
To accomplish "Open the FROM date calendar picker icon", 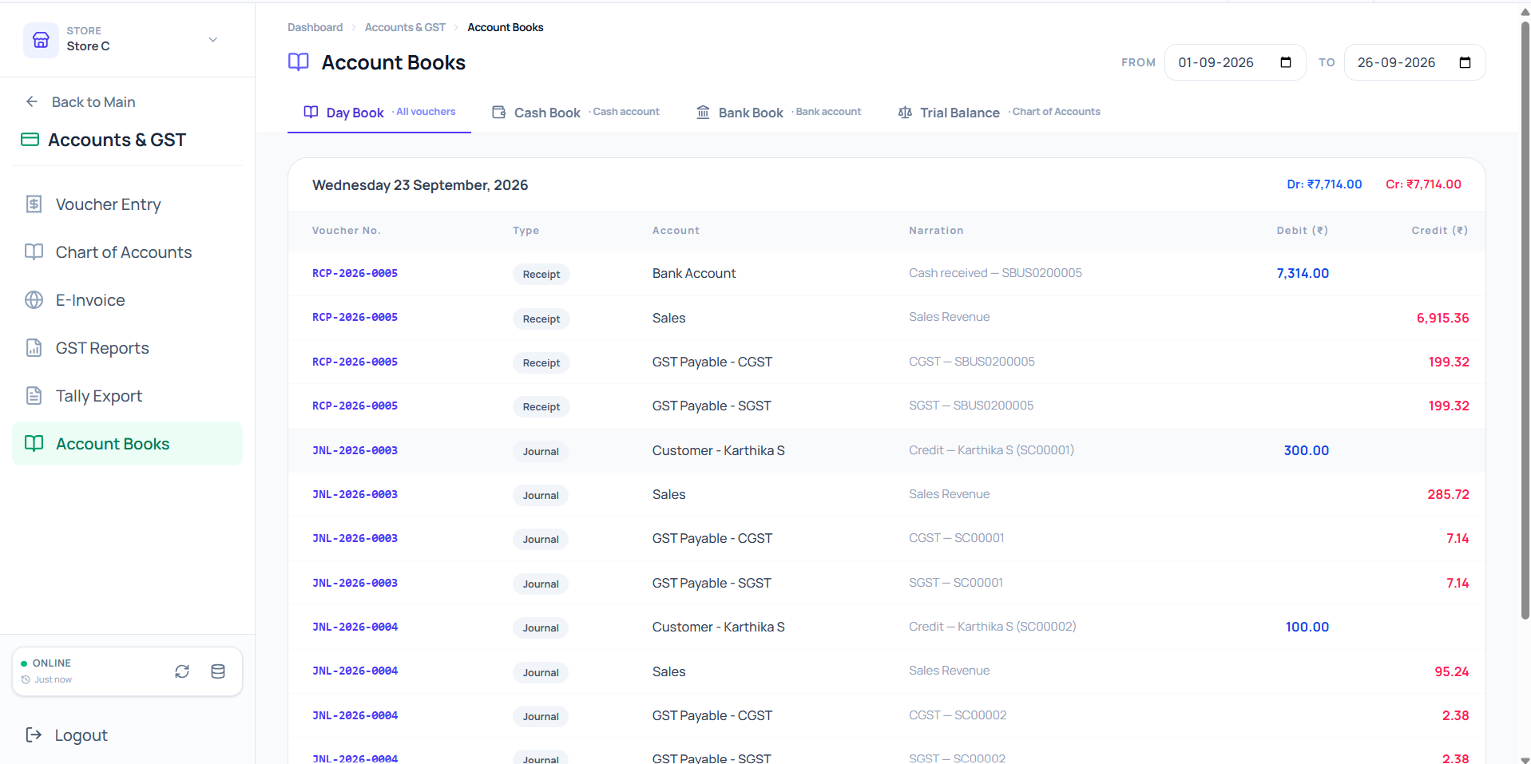I will [x=1286, y=62].
